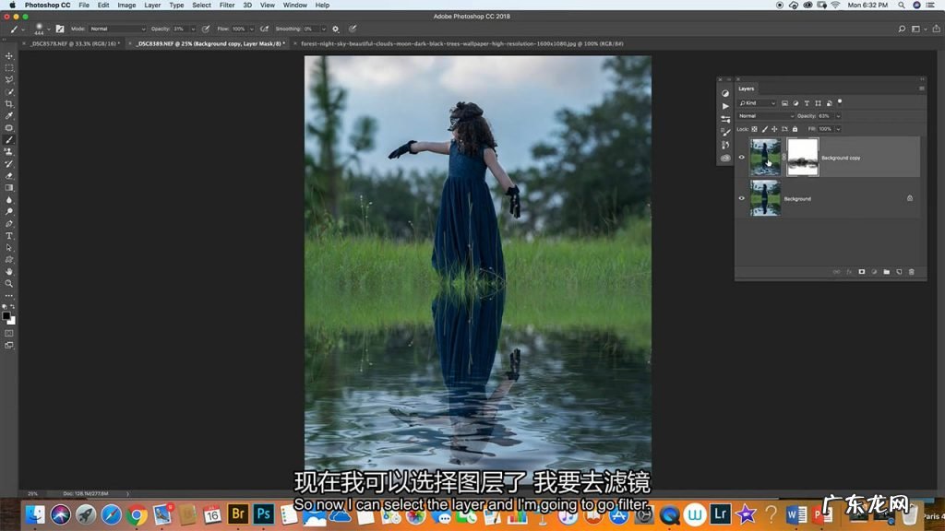Select the Move tool
This screenshot has width=945, height=531.
coord(9,56)
